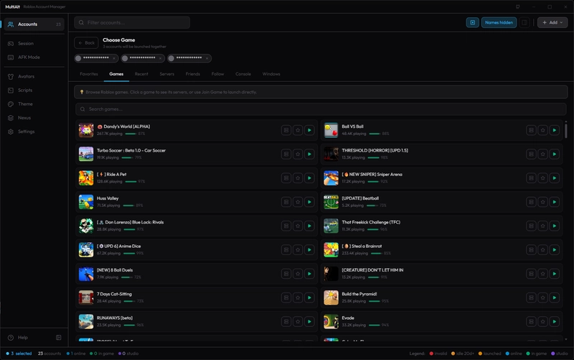The height and width of the screenshot is (360, 574).
Task: Launch Ball VS Ball with play icon
Action: click(554, 130)
